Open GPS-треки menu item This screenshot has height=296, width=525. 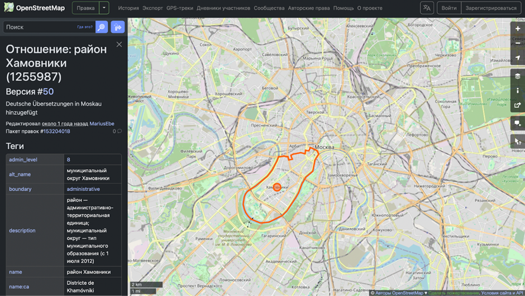[180, 8]
